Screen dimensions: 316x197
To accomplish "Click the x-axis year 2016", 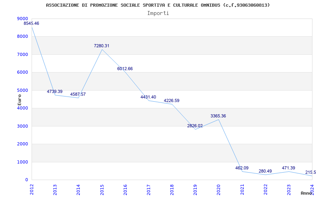I will 125,190.
